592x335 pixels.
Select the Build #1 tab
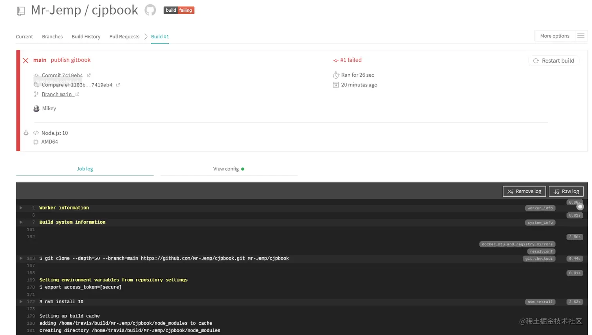tap(160, 36)
